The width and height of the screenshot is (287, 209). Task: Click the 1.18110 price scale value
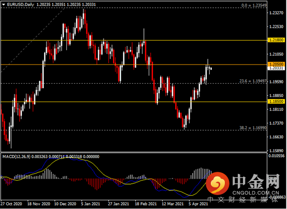(x=276, y=109)
